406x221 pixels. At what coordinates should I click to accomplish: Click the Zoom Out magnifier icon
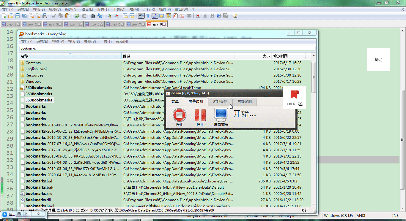coord(116,16)
